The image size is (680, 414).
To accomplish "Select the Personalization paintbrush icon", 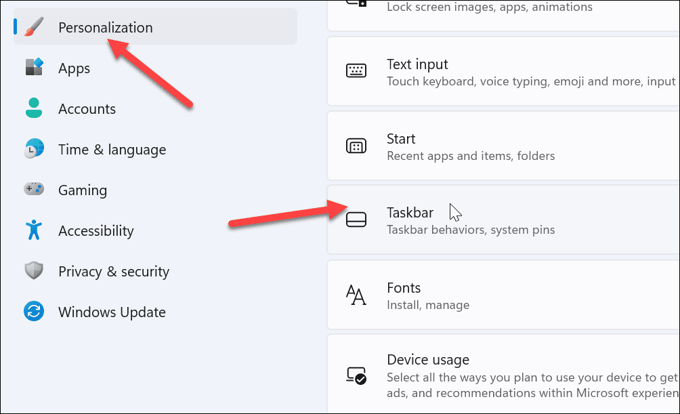I will point(33,26).
